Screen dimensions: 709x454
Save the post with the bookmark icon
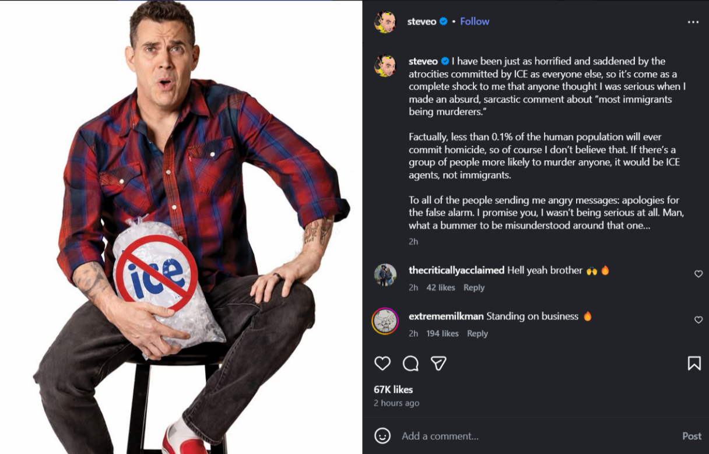coord(694,364)
